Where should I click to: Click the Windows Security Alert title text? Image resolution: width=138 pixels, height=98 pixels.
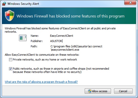point(23,4)
